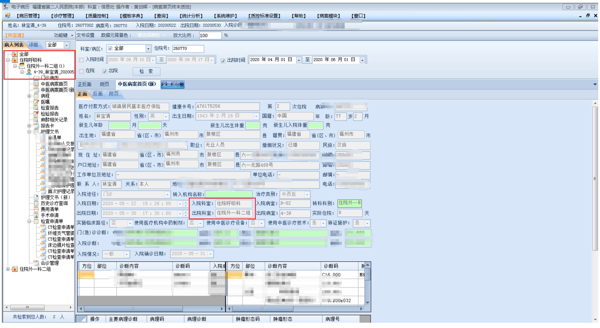Select 门诊病历 in the patient tree
This screenshot has height=328, width=600.
pos(49,78)
